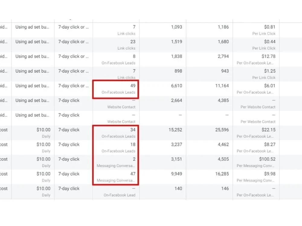
Task: Click the 25,596 impressions value
Action: coord(222,130)
